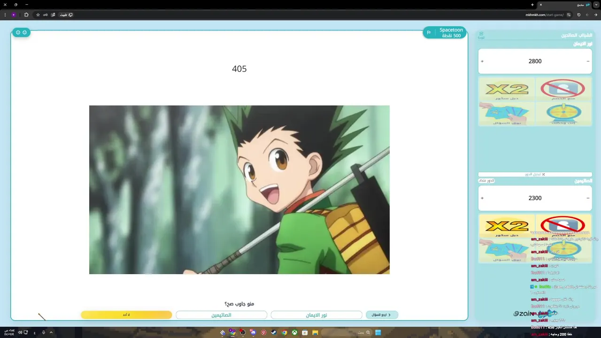Open Steam from taskbar
The image size is (601, 338).
pos(274,332)
